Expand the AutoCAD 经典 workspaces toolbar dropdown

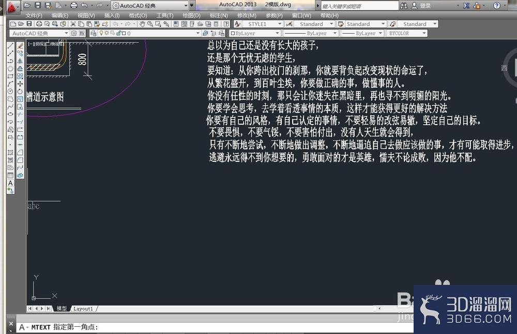click(x=66, y=33)
